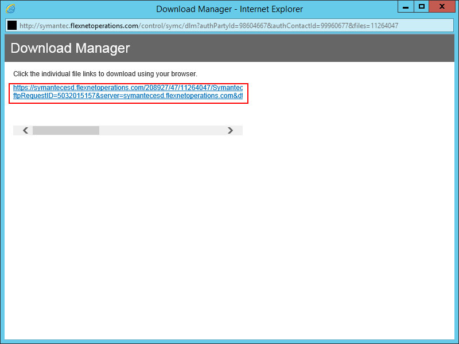This screenshot has height=344, width=459.
Task: Click the address bar URL field
Action: [x=229, y=25]
